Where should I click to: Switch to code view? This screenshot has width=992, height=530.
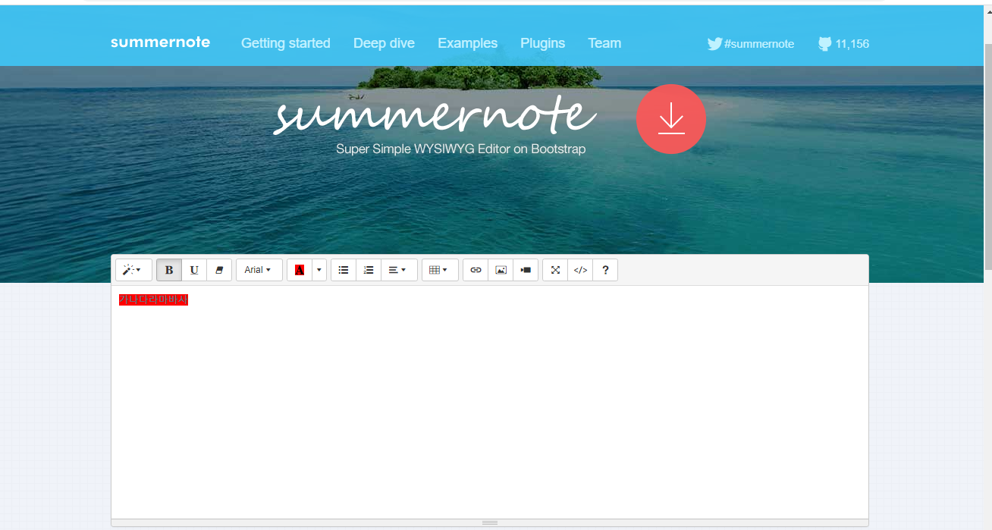pyautogui.click(x=580, y=270)
